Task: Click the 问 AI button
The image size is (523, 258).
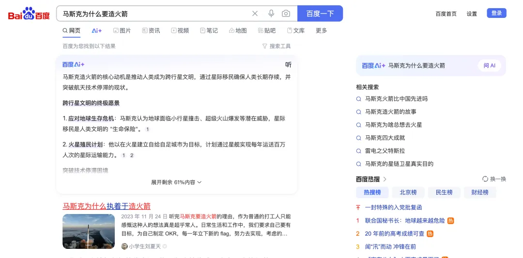Action: 489,66
